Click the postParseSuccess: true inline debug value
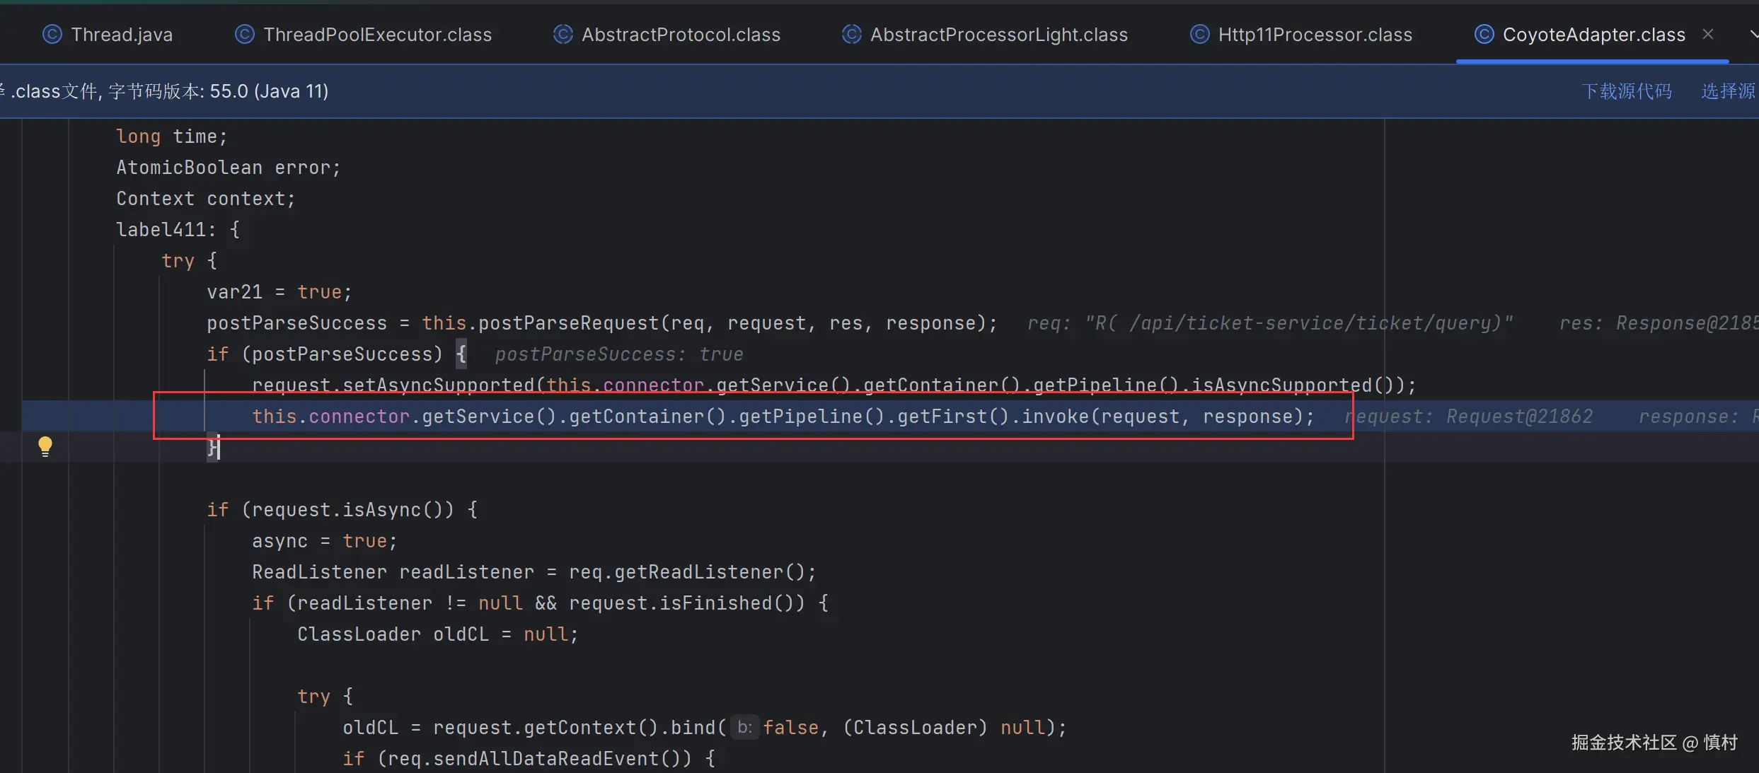The height and width of the screenshot is (773, 1759). tap(618, 354)
